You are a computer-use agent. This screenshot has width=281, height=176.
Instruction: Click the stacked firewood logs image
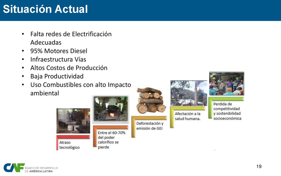pos(151,100)
